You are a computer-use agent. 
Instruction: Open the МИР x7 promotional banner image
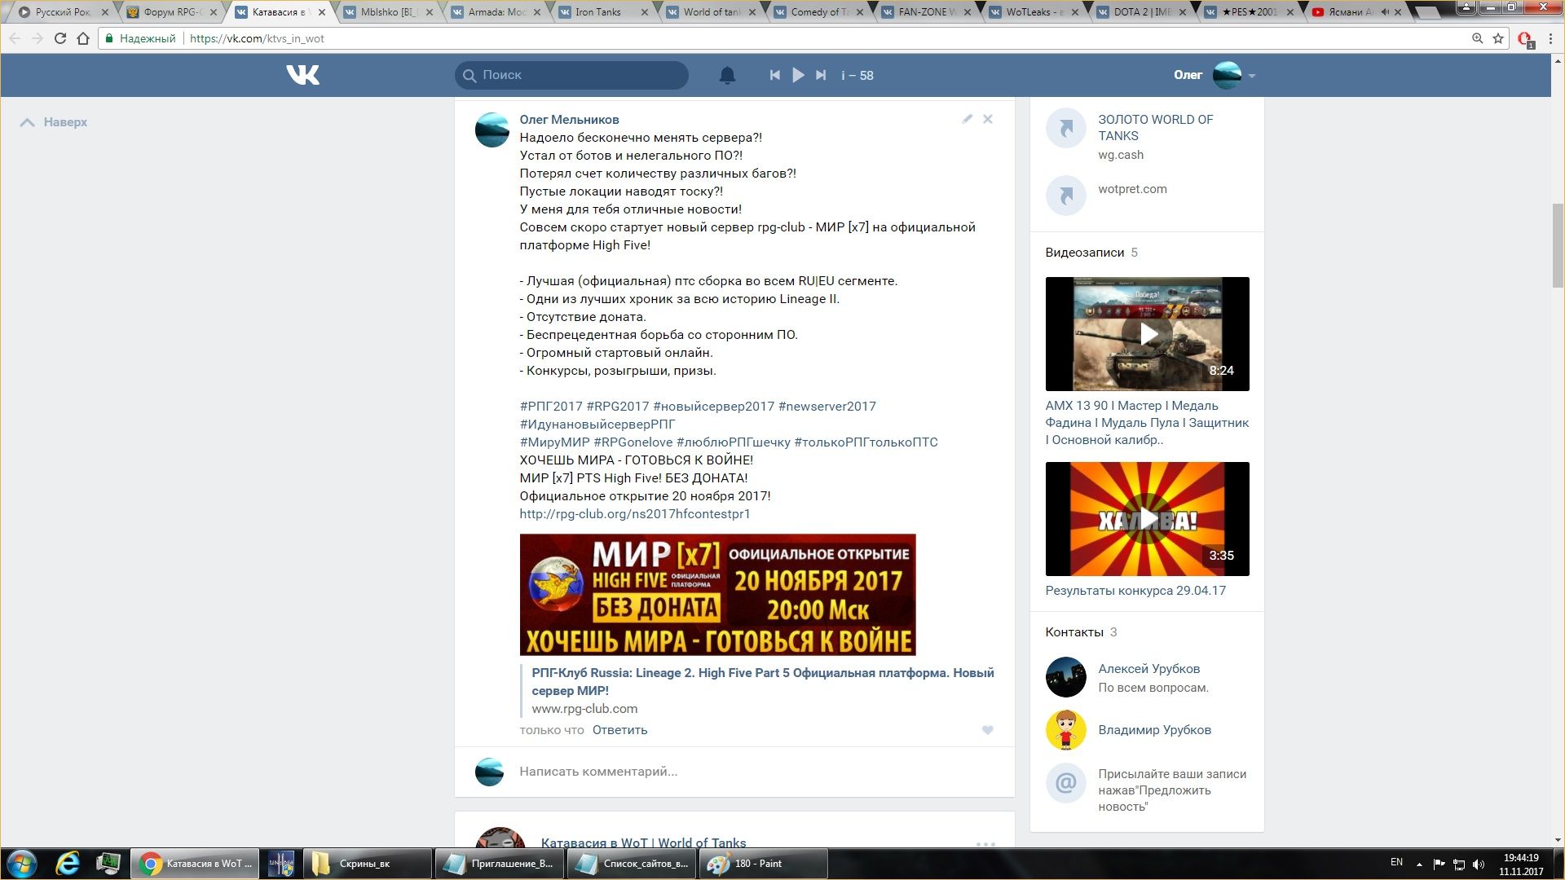[x=717, y=595]
